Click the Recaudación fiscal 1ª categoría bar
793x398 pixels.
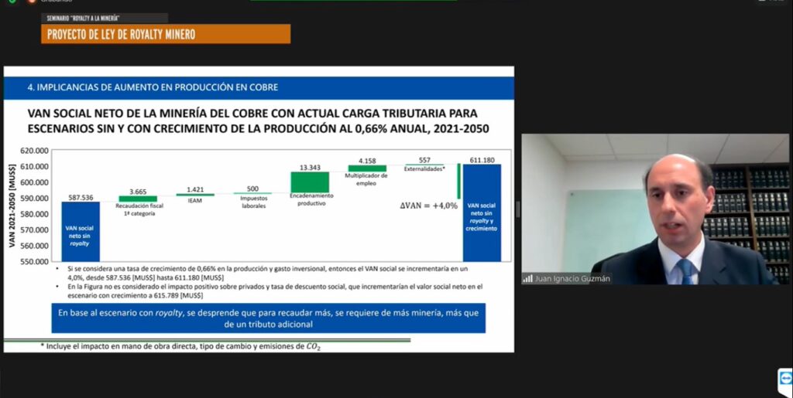(138, 199)
